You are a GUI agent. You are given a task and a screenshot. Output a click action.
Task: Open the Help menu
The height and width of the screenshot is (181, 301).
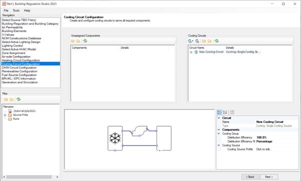27,10
